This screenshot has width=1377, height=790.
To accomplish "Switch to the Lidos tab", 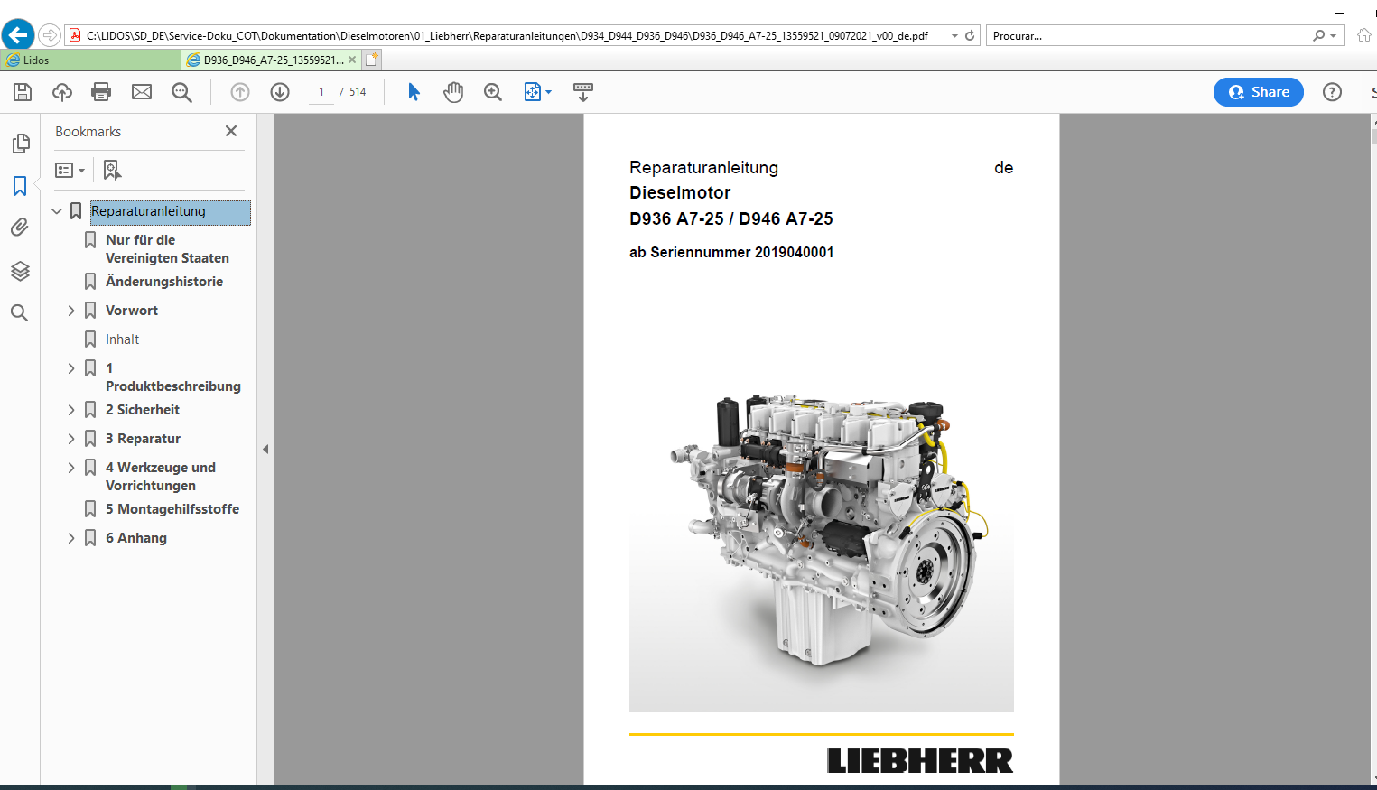I will (90, 60).
